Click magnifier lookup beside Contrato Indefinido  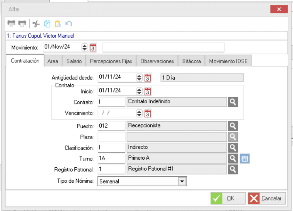click(233, 102)
